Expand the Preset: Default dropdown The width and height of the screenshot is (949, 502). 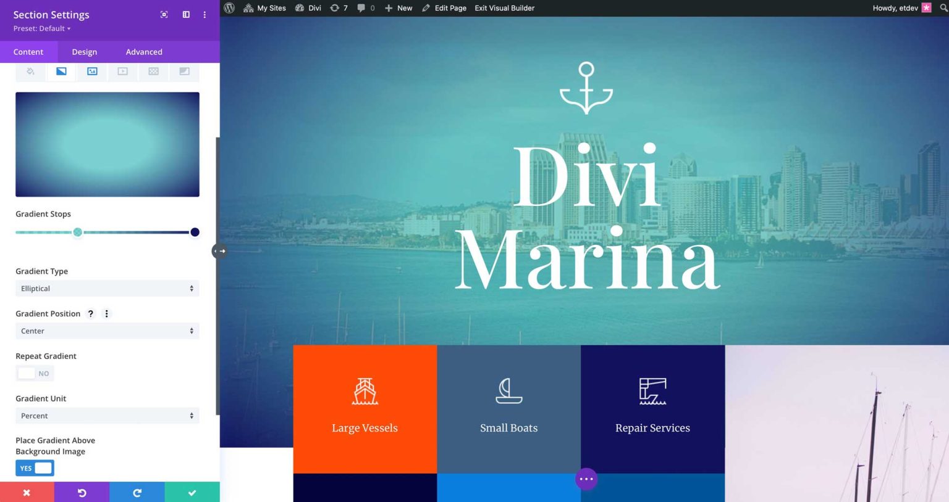[41, 28]
